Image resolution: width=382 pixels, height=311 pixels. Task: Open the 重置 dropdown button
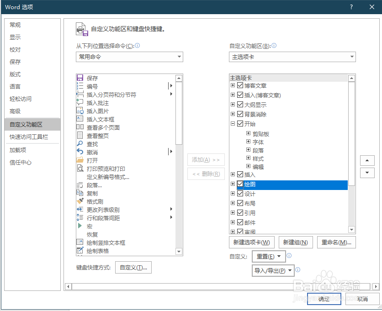pyautogui.click(x=269, y=257)
